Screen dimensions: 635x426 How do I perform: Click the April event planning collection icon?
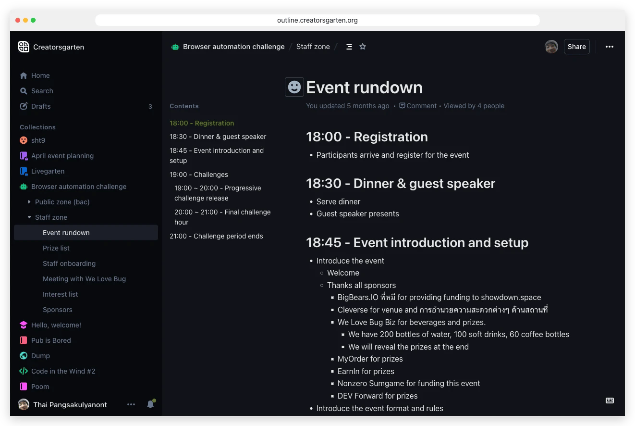(x=24, y=156)
